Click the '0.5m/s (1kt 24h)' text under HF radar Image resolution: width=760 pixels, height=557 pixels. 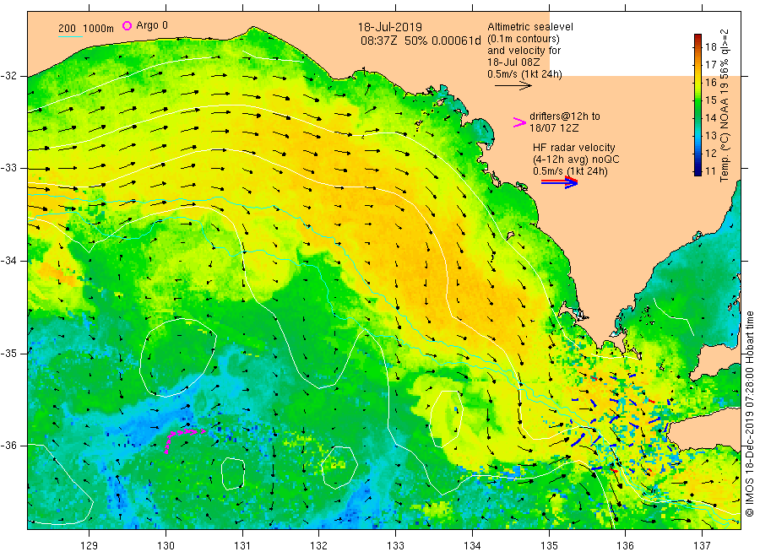[x=570, y=171]
